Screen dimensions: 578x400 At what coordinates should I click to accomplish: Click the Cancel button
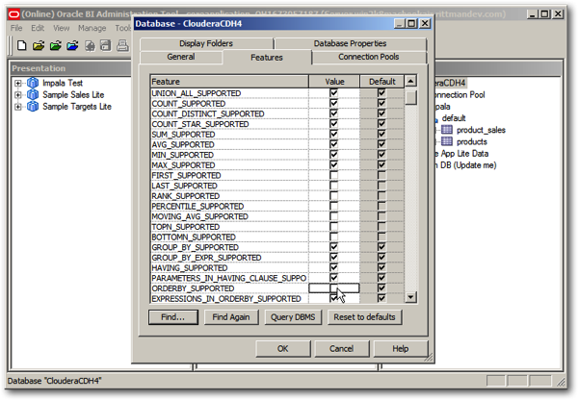(x=341, y=349)
